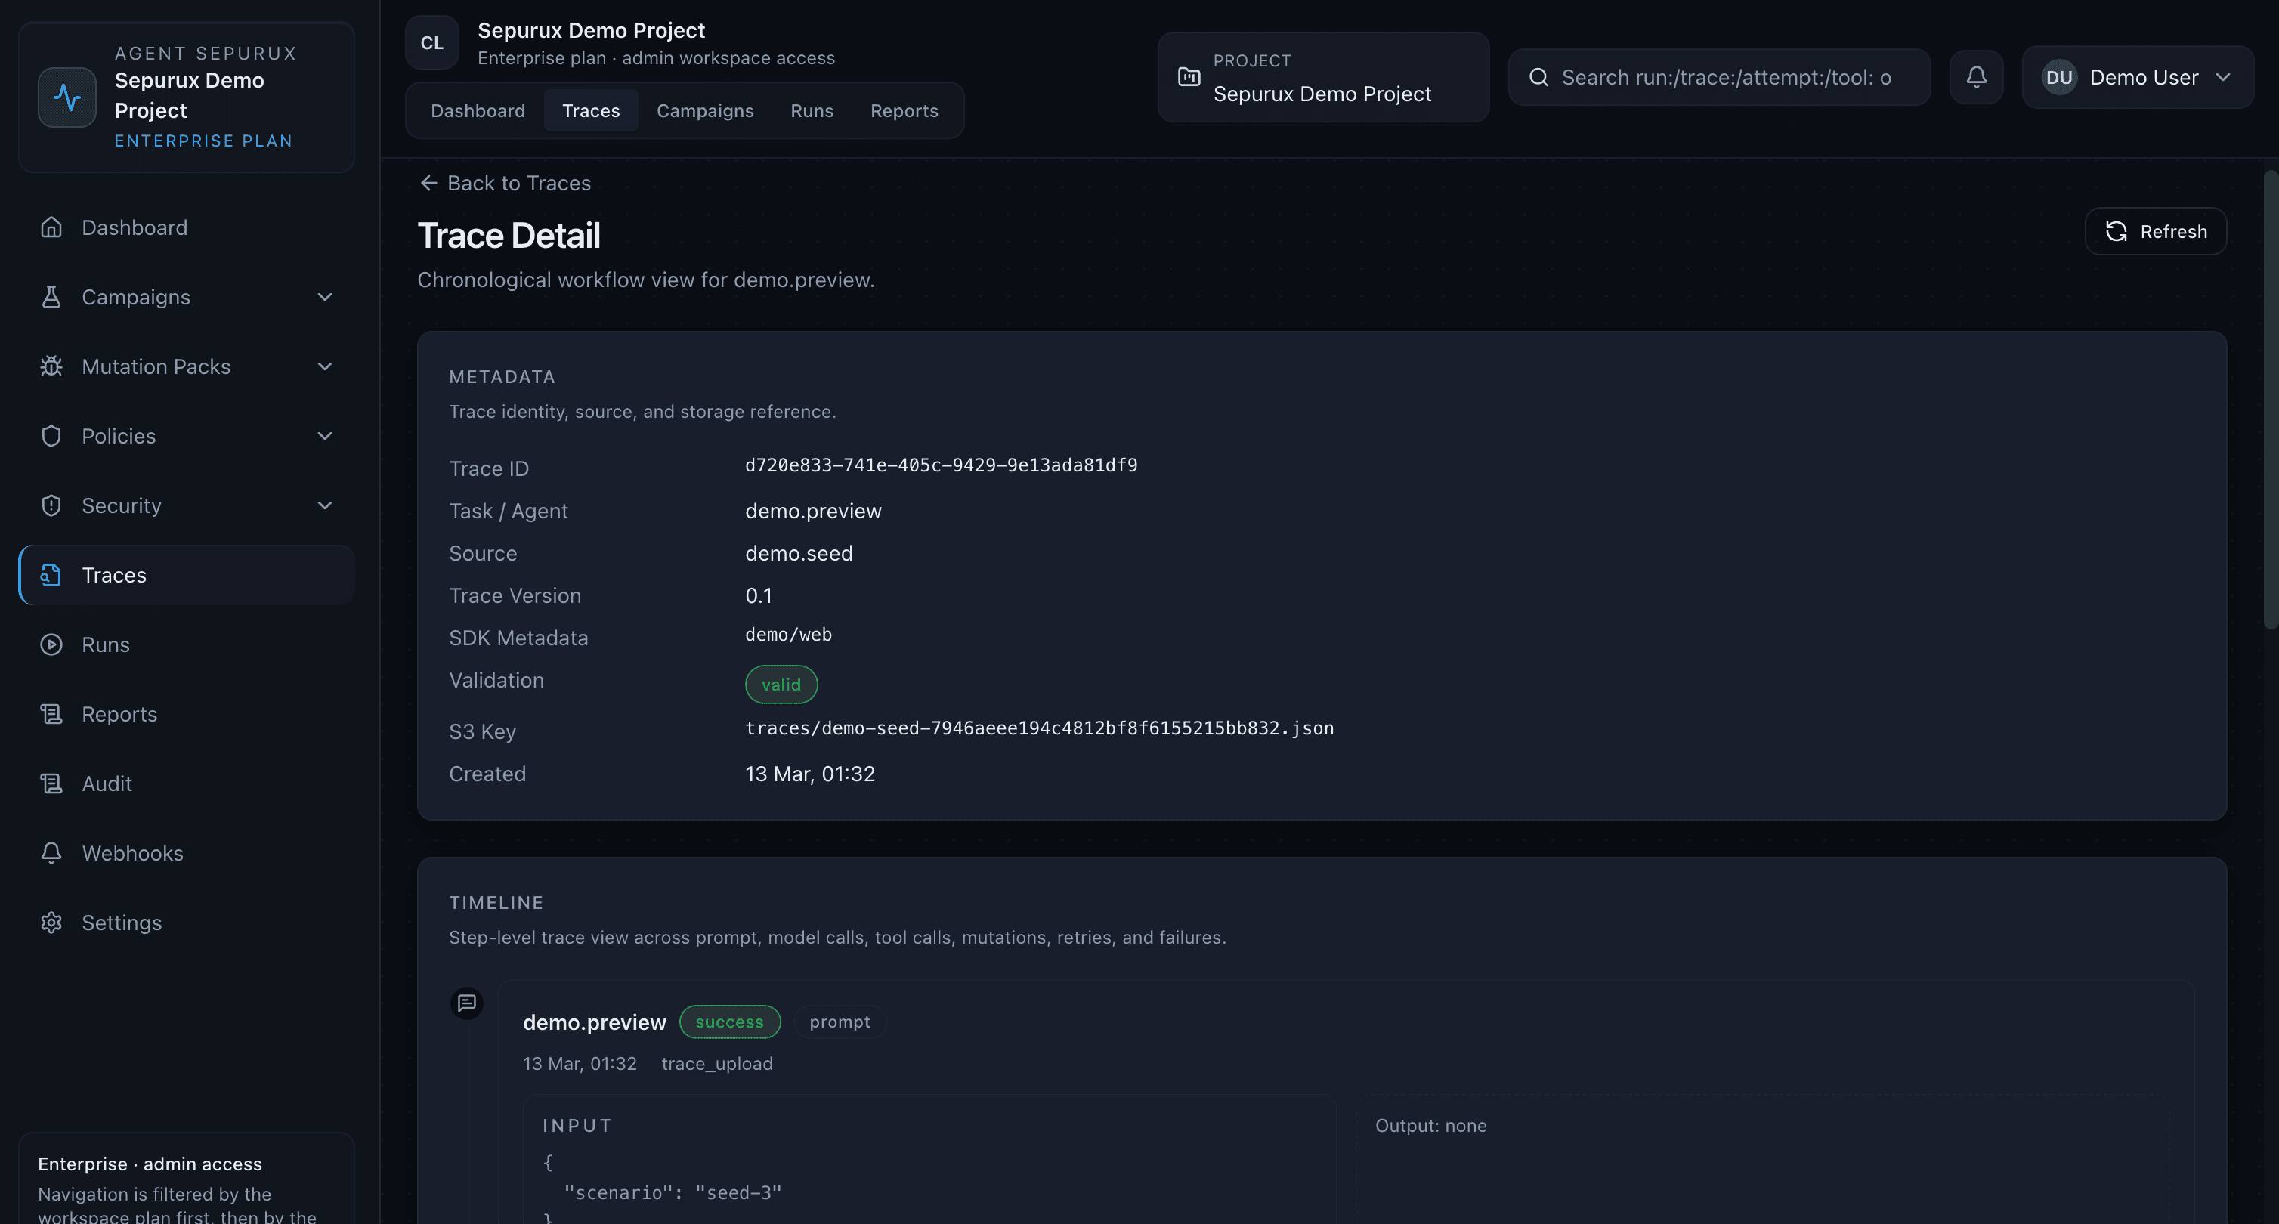The width and height of the screenshot is (2279, 1224).
Task: Expand the Campaigns sidebar section
Action: click(x=325, y=297)
